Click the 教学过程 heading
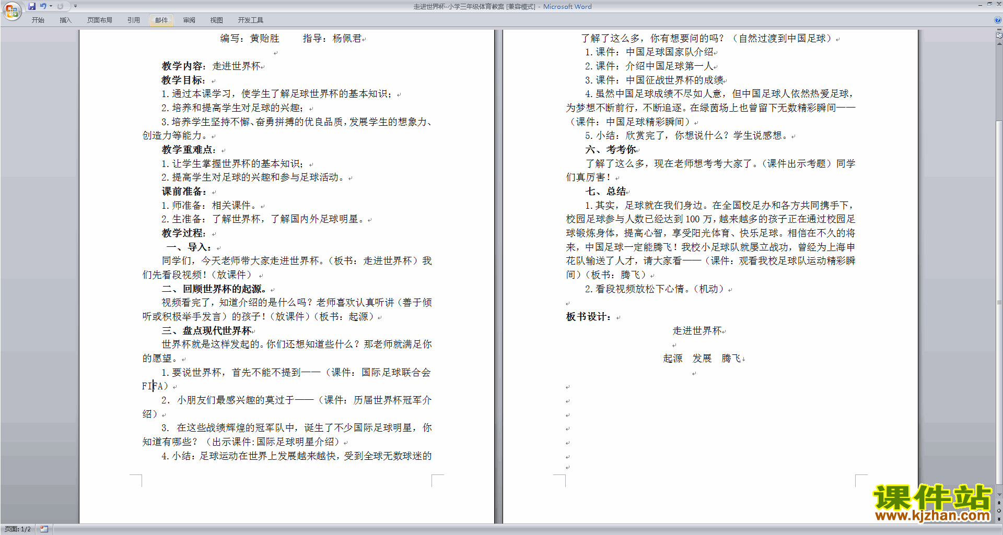This screenshot has width=1003, height=535. [184, 233]
